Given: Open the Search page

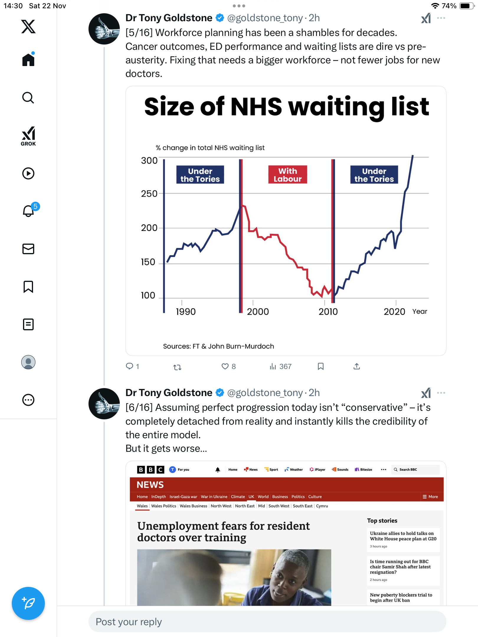Looking at the screenshot, I should coord(28,98).
